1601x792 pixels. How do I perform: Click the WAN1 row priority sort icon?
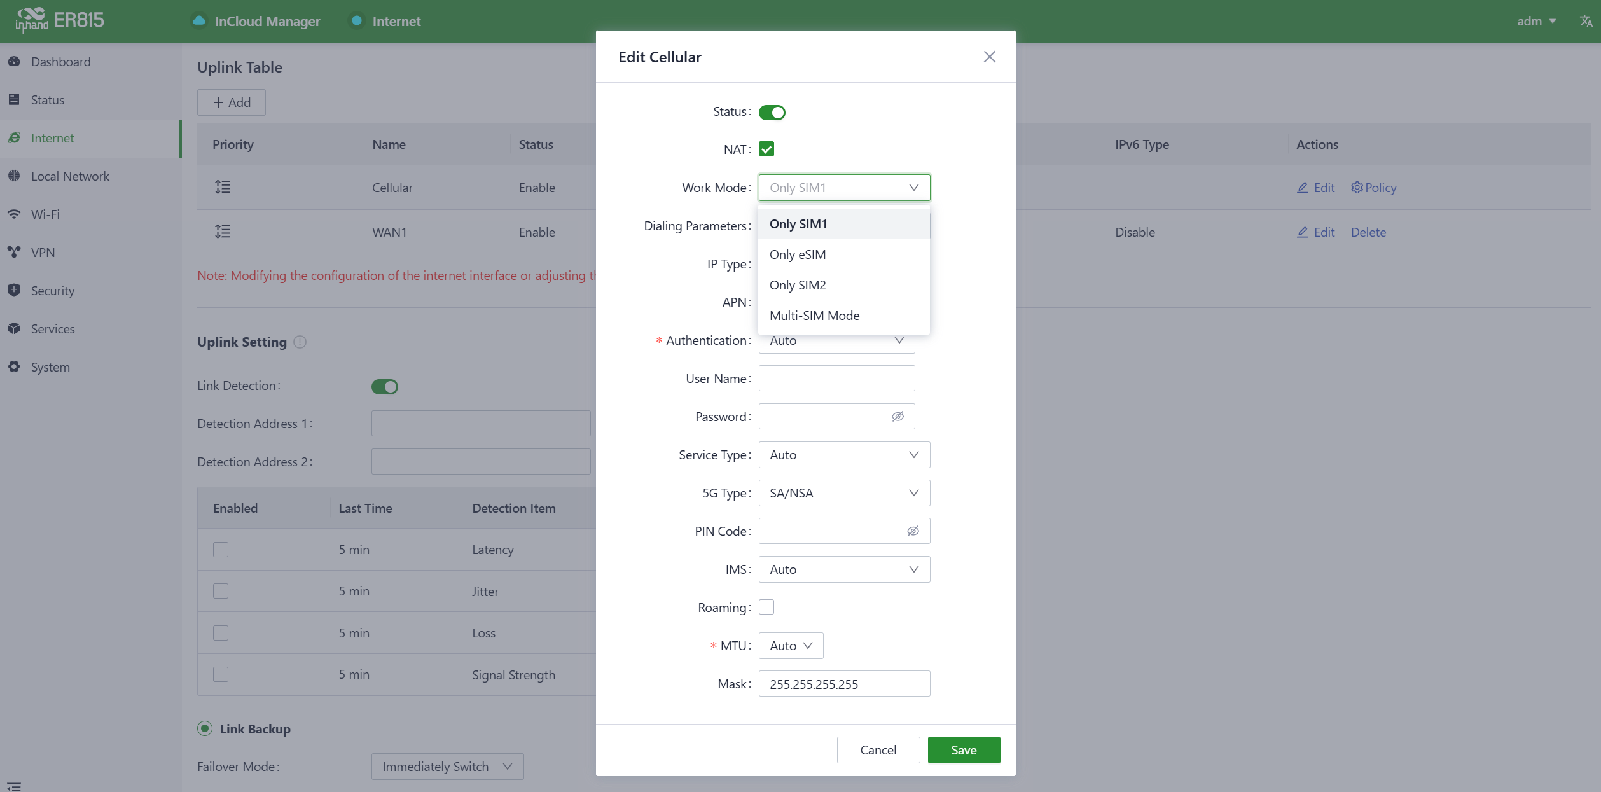(223, 232)
